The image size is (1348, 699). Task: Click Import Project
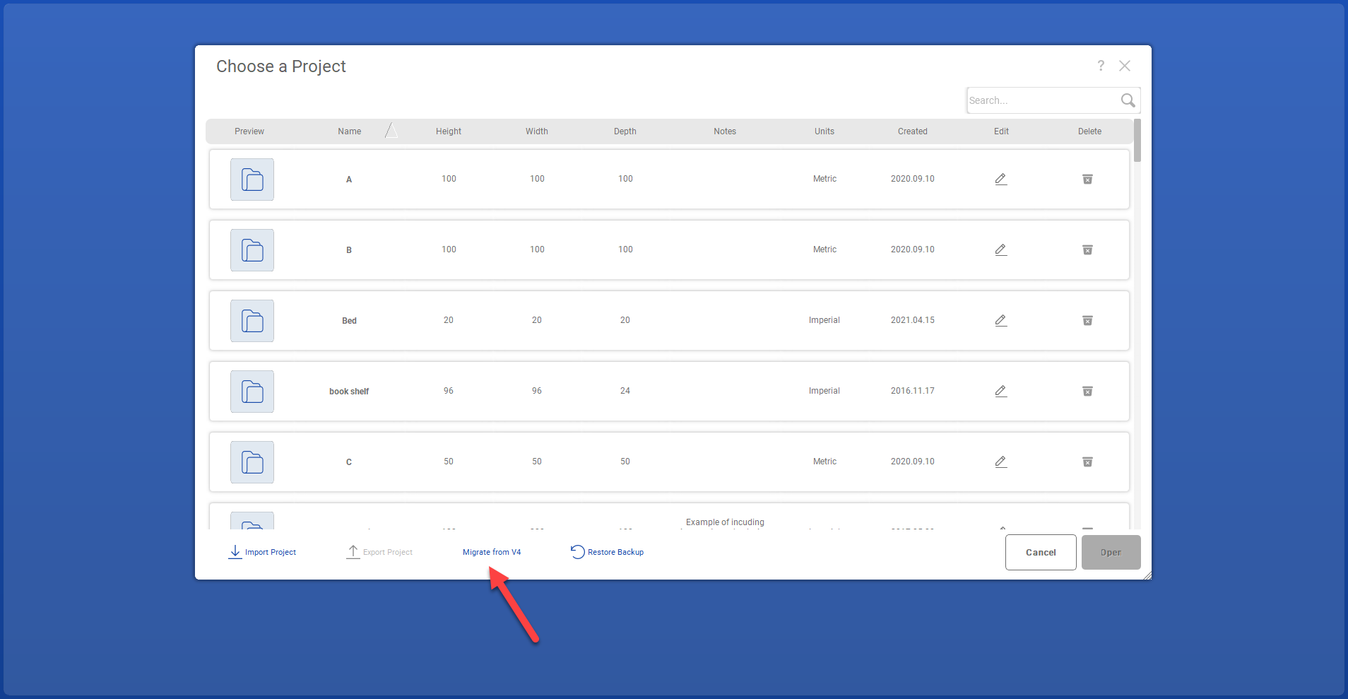pyautogui.click(x=262, y=552)
